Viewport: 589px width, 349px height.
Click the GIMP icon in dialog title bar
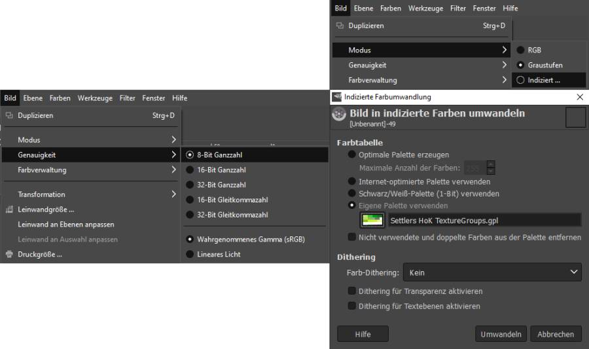point(338,97)
